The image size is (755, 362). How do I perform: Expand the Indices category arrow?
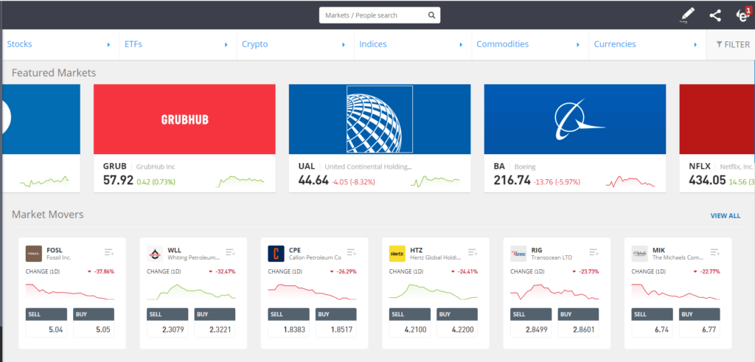pos(461,45)
